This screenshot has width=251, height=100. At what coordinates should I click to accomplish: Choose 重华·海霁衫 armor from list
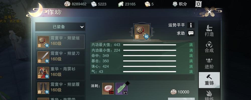tap(60, 73)
